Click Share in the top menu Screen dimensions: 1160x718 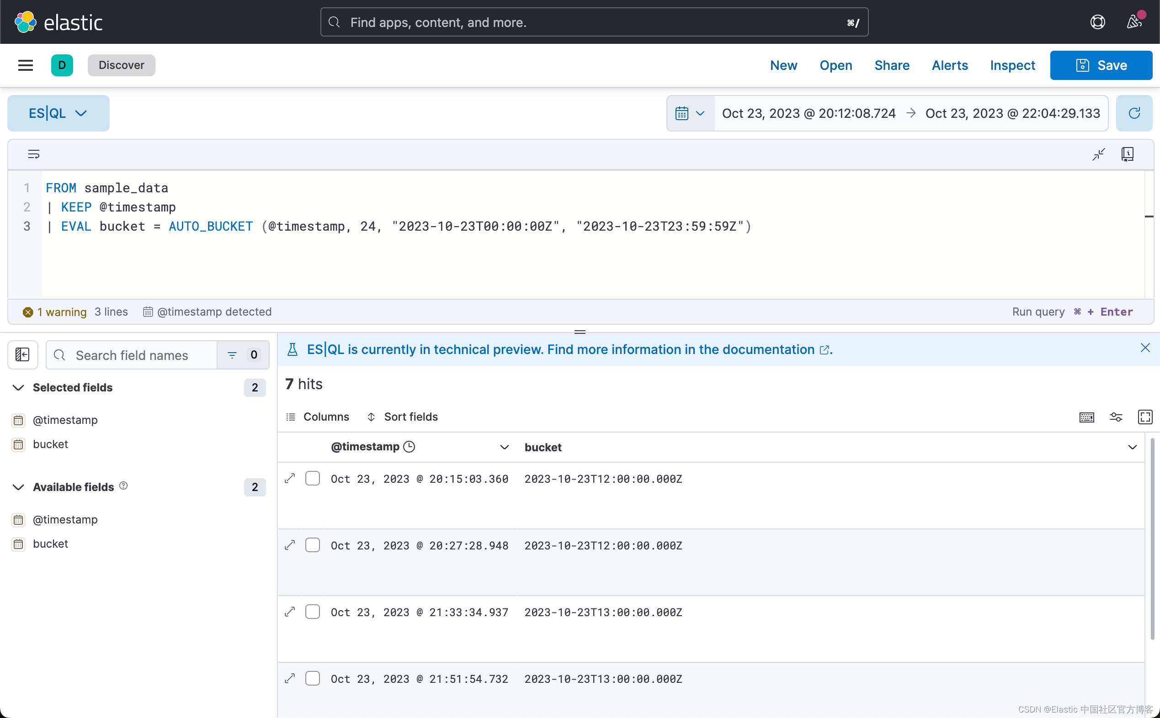(x=892, y=65)
